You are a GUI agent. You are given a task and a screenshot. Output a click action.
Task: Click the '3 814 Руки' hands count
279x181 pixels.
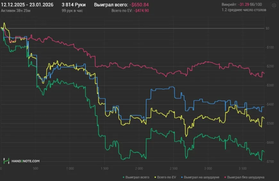[74, 5]
